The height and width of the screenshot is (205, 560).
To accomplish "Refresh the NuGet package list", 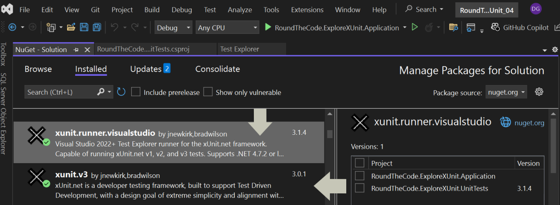I will click(121, 92).
